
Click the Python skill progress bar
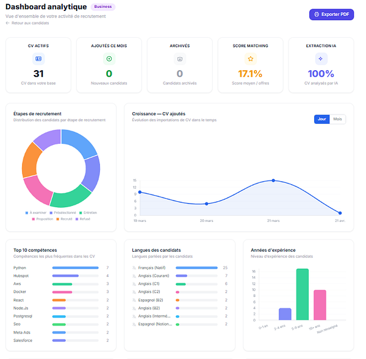coord(76,268)
